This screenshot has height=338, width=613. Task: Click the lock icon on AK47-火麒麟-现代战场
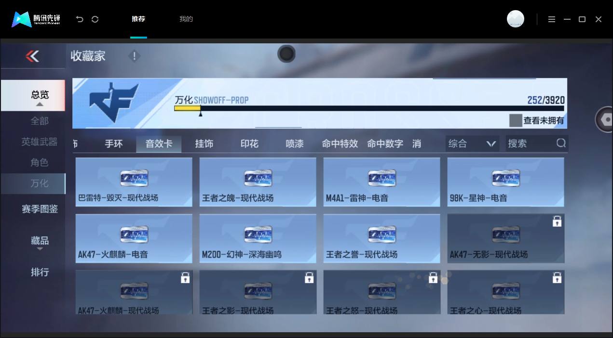pyautogui.click(x=185, y=278)
